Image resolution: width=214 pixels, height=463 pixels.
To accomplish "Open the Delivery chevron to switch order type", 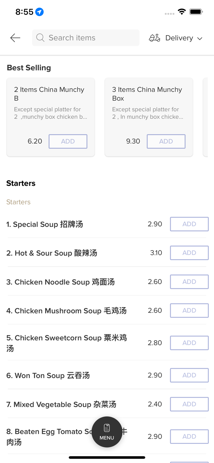I will pyautogui.click(x=199, y=38).
